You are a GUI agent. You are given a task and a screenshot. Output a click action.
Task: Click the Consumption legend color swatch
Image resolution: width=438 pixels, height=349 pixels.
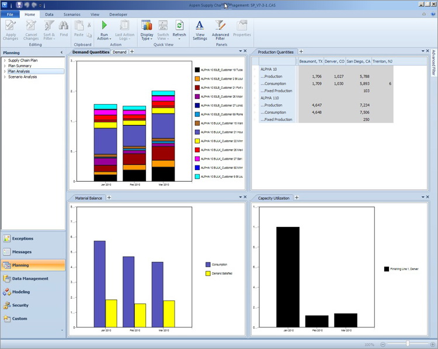coord(208,265)
